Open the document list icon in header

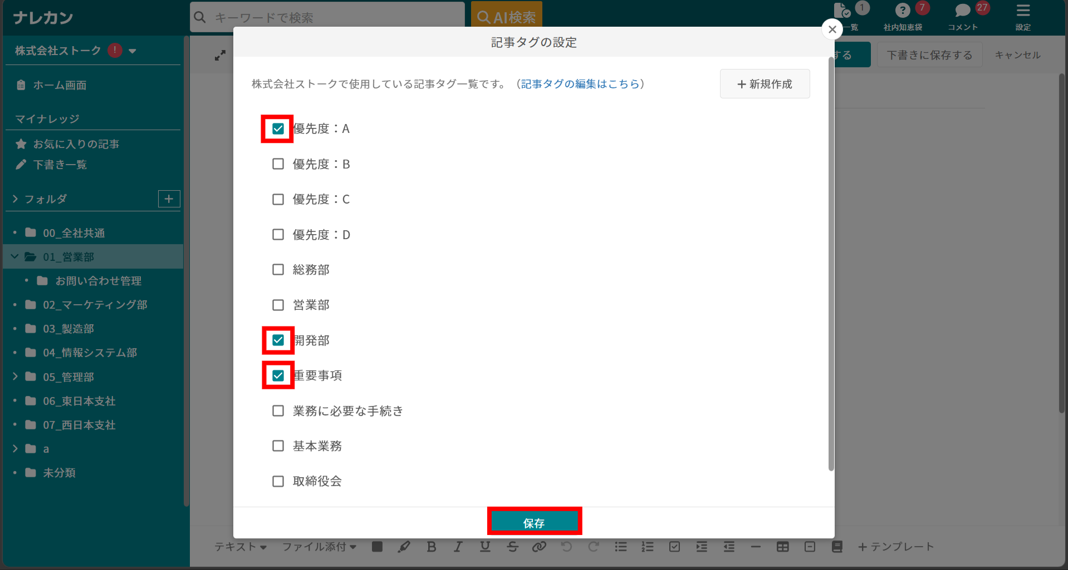pos(842,11)
